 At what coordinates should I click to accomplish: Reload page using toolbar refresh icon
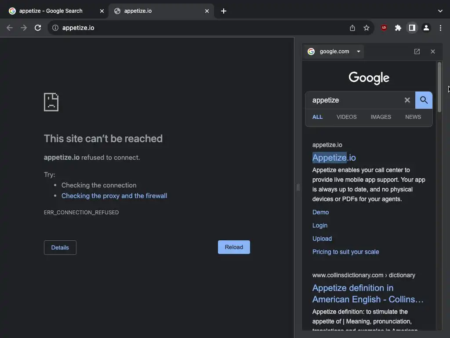tap(38, 28)
